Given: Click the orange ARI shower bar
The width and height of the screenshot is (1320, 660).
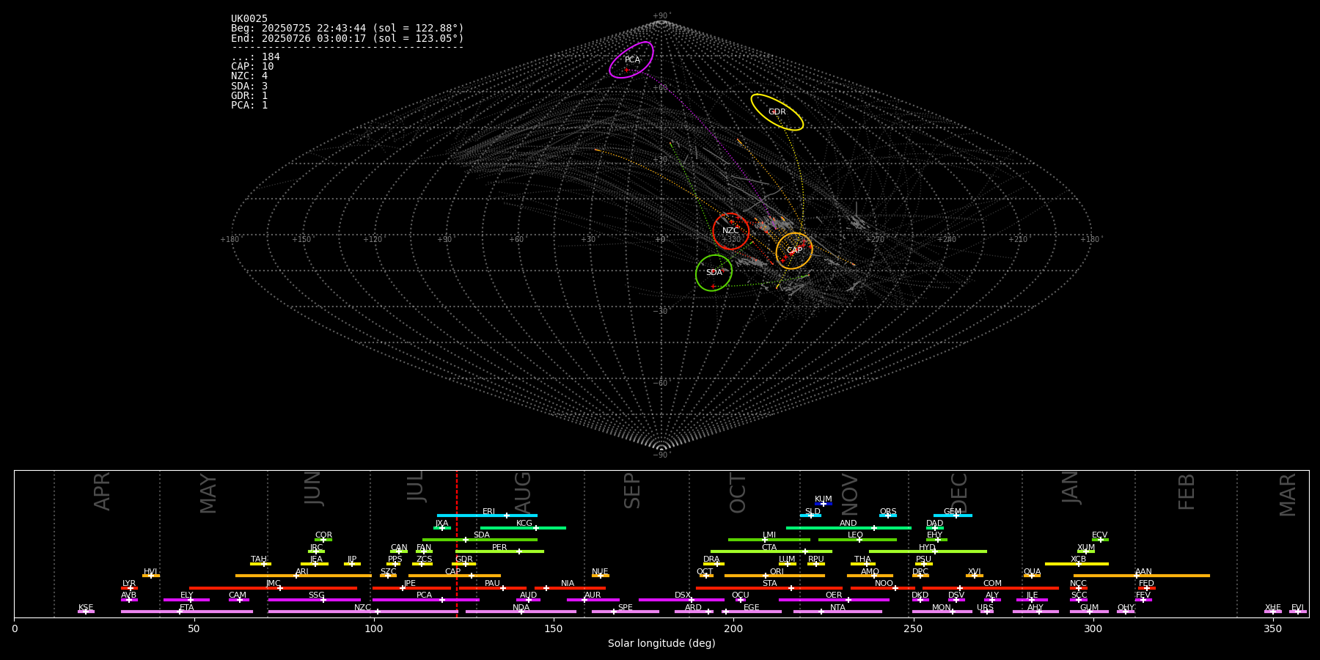Looking at the screenshot, I should (304, 576).
